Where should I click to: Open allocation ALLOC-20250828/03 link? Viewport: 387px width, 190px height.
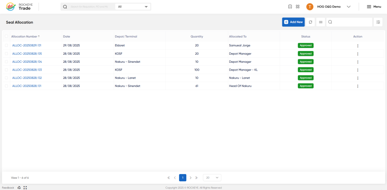pos(27,70)
